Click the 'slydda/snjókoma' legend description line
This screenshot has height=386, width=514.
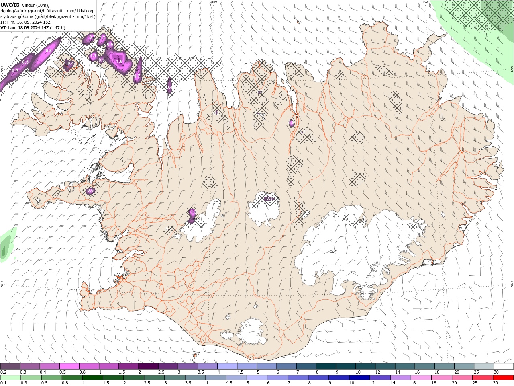point(48,16)
